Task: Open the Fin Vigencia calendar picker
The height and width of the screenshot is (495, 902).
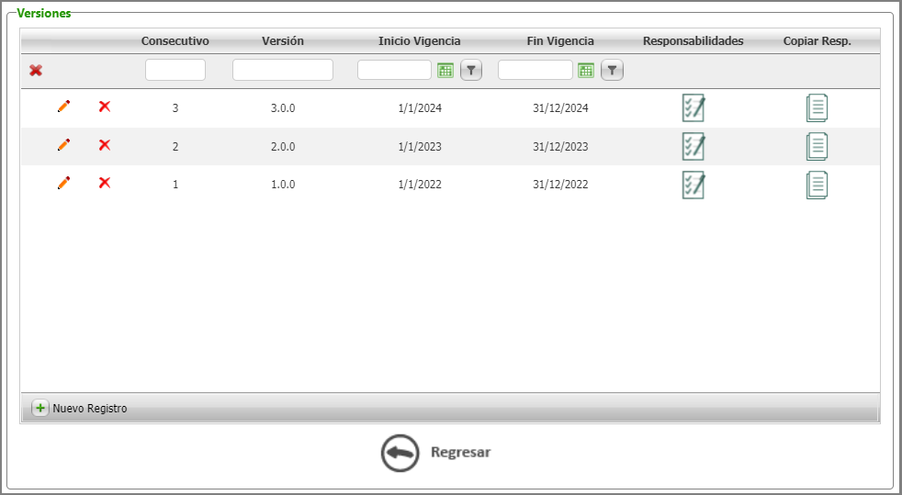Action: [586, 71]
